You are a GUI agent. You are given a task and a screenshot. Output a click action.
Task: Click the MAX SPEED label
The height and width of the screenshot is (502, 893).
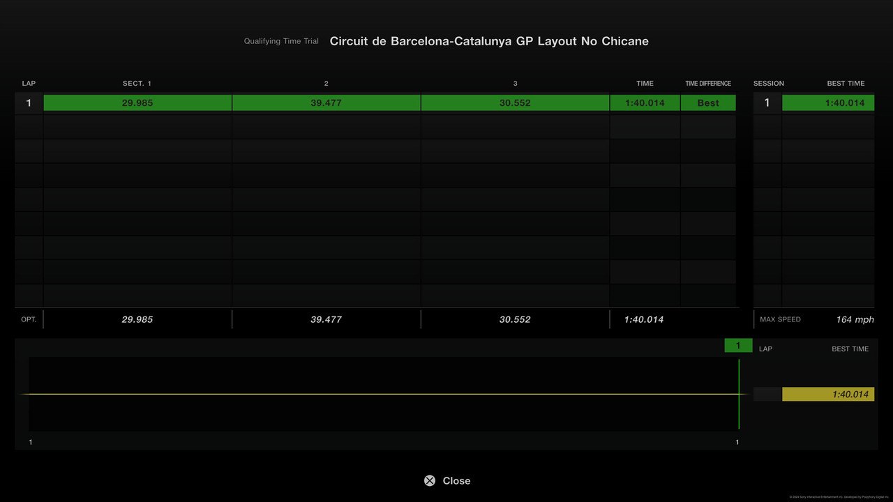(780, 319)
